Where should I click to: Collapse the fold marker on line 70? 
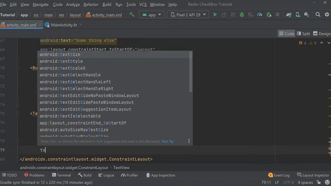(18, 68)
